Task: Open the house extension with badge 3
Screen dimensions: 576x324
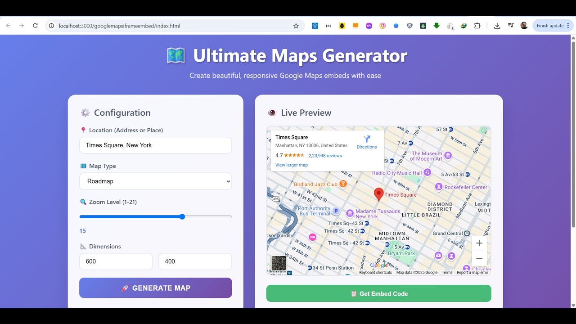Action: [x=450, y=26]
